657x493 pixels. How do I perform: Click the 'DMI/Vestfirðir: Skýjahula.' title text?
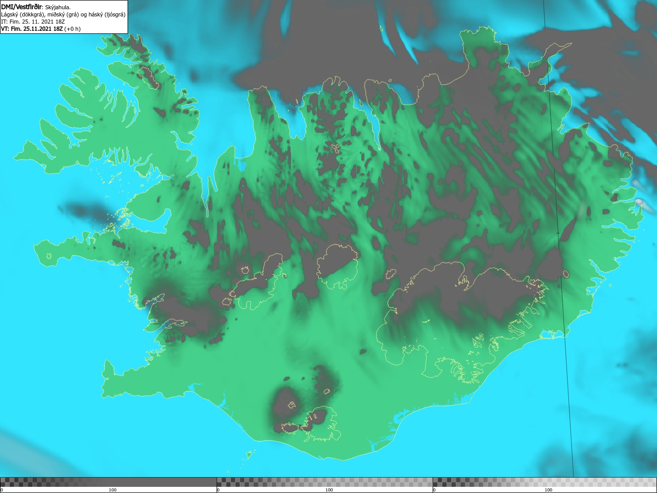click(x=36, y=7)
